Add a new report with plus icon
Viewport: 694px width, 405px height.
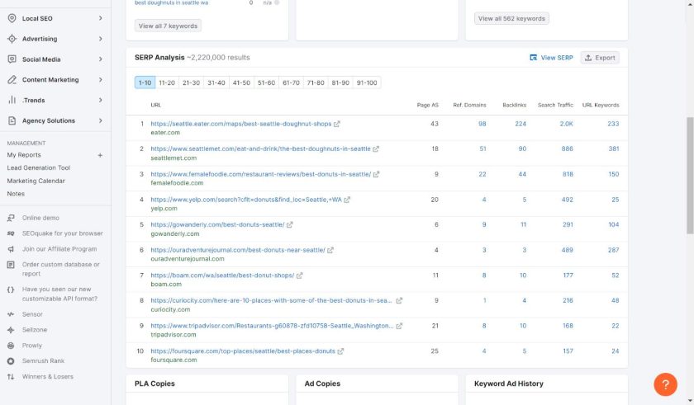[100, 155]
